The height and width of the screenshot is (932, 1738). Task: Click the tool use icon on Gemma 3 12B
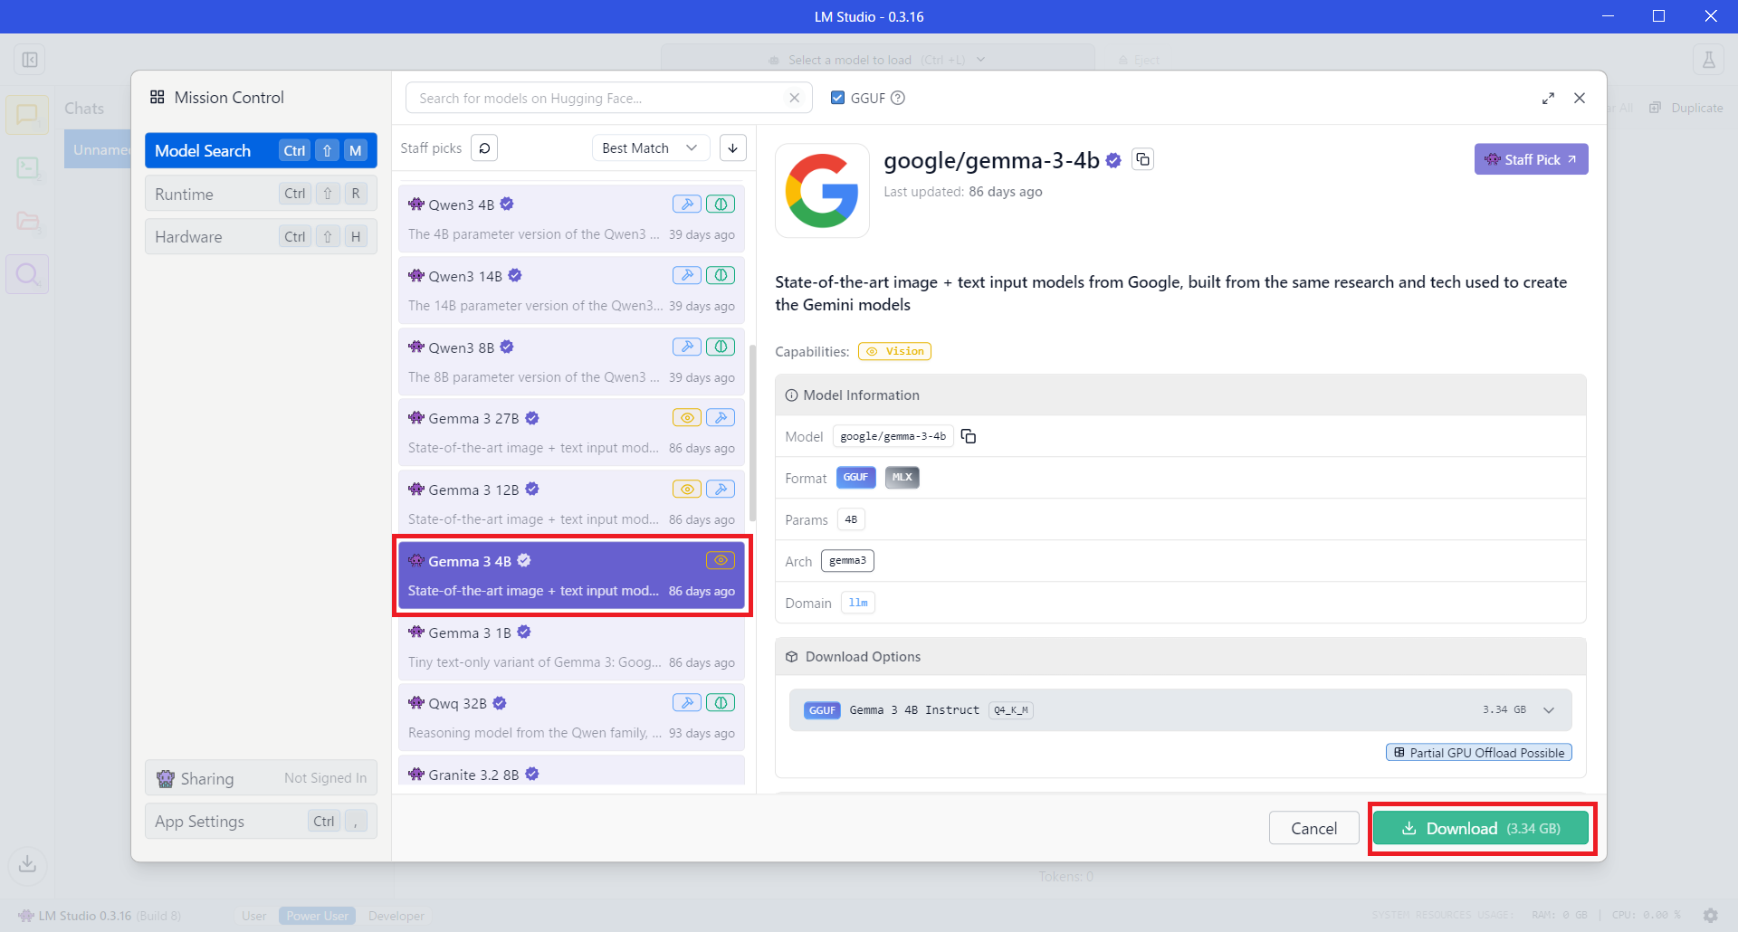pyautogui.click(x=721, y=489)
